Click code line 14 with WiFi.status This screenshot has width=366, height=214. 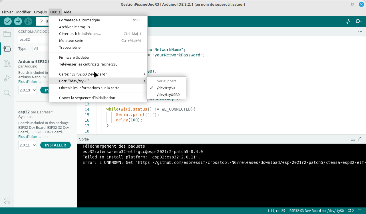tap(151, 109)
